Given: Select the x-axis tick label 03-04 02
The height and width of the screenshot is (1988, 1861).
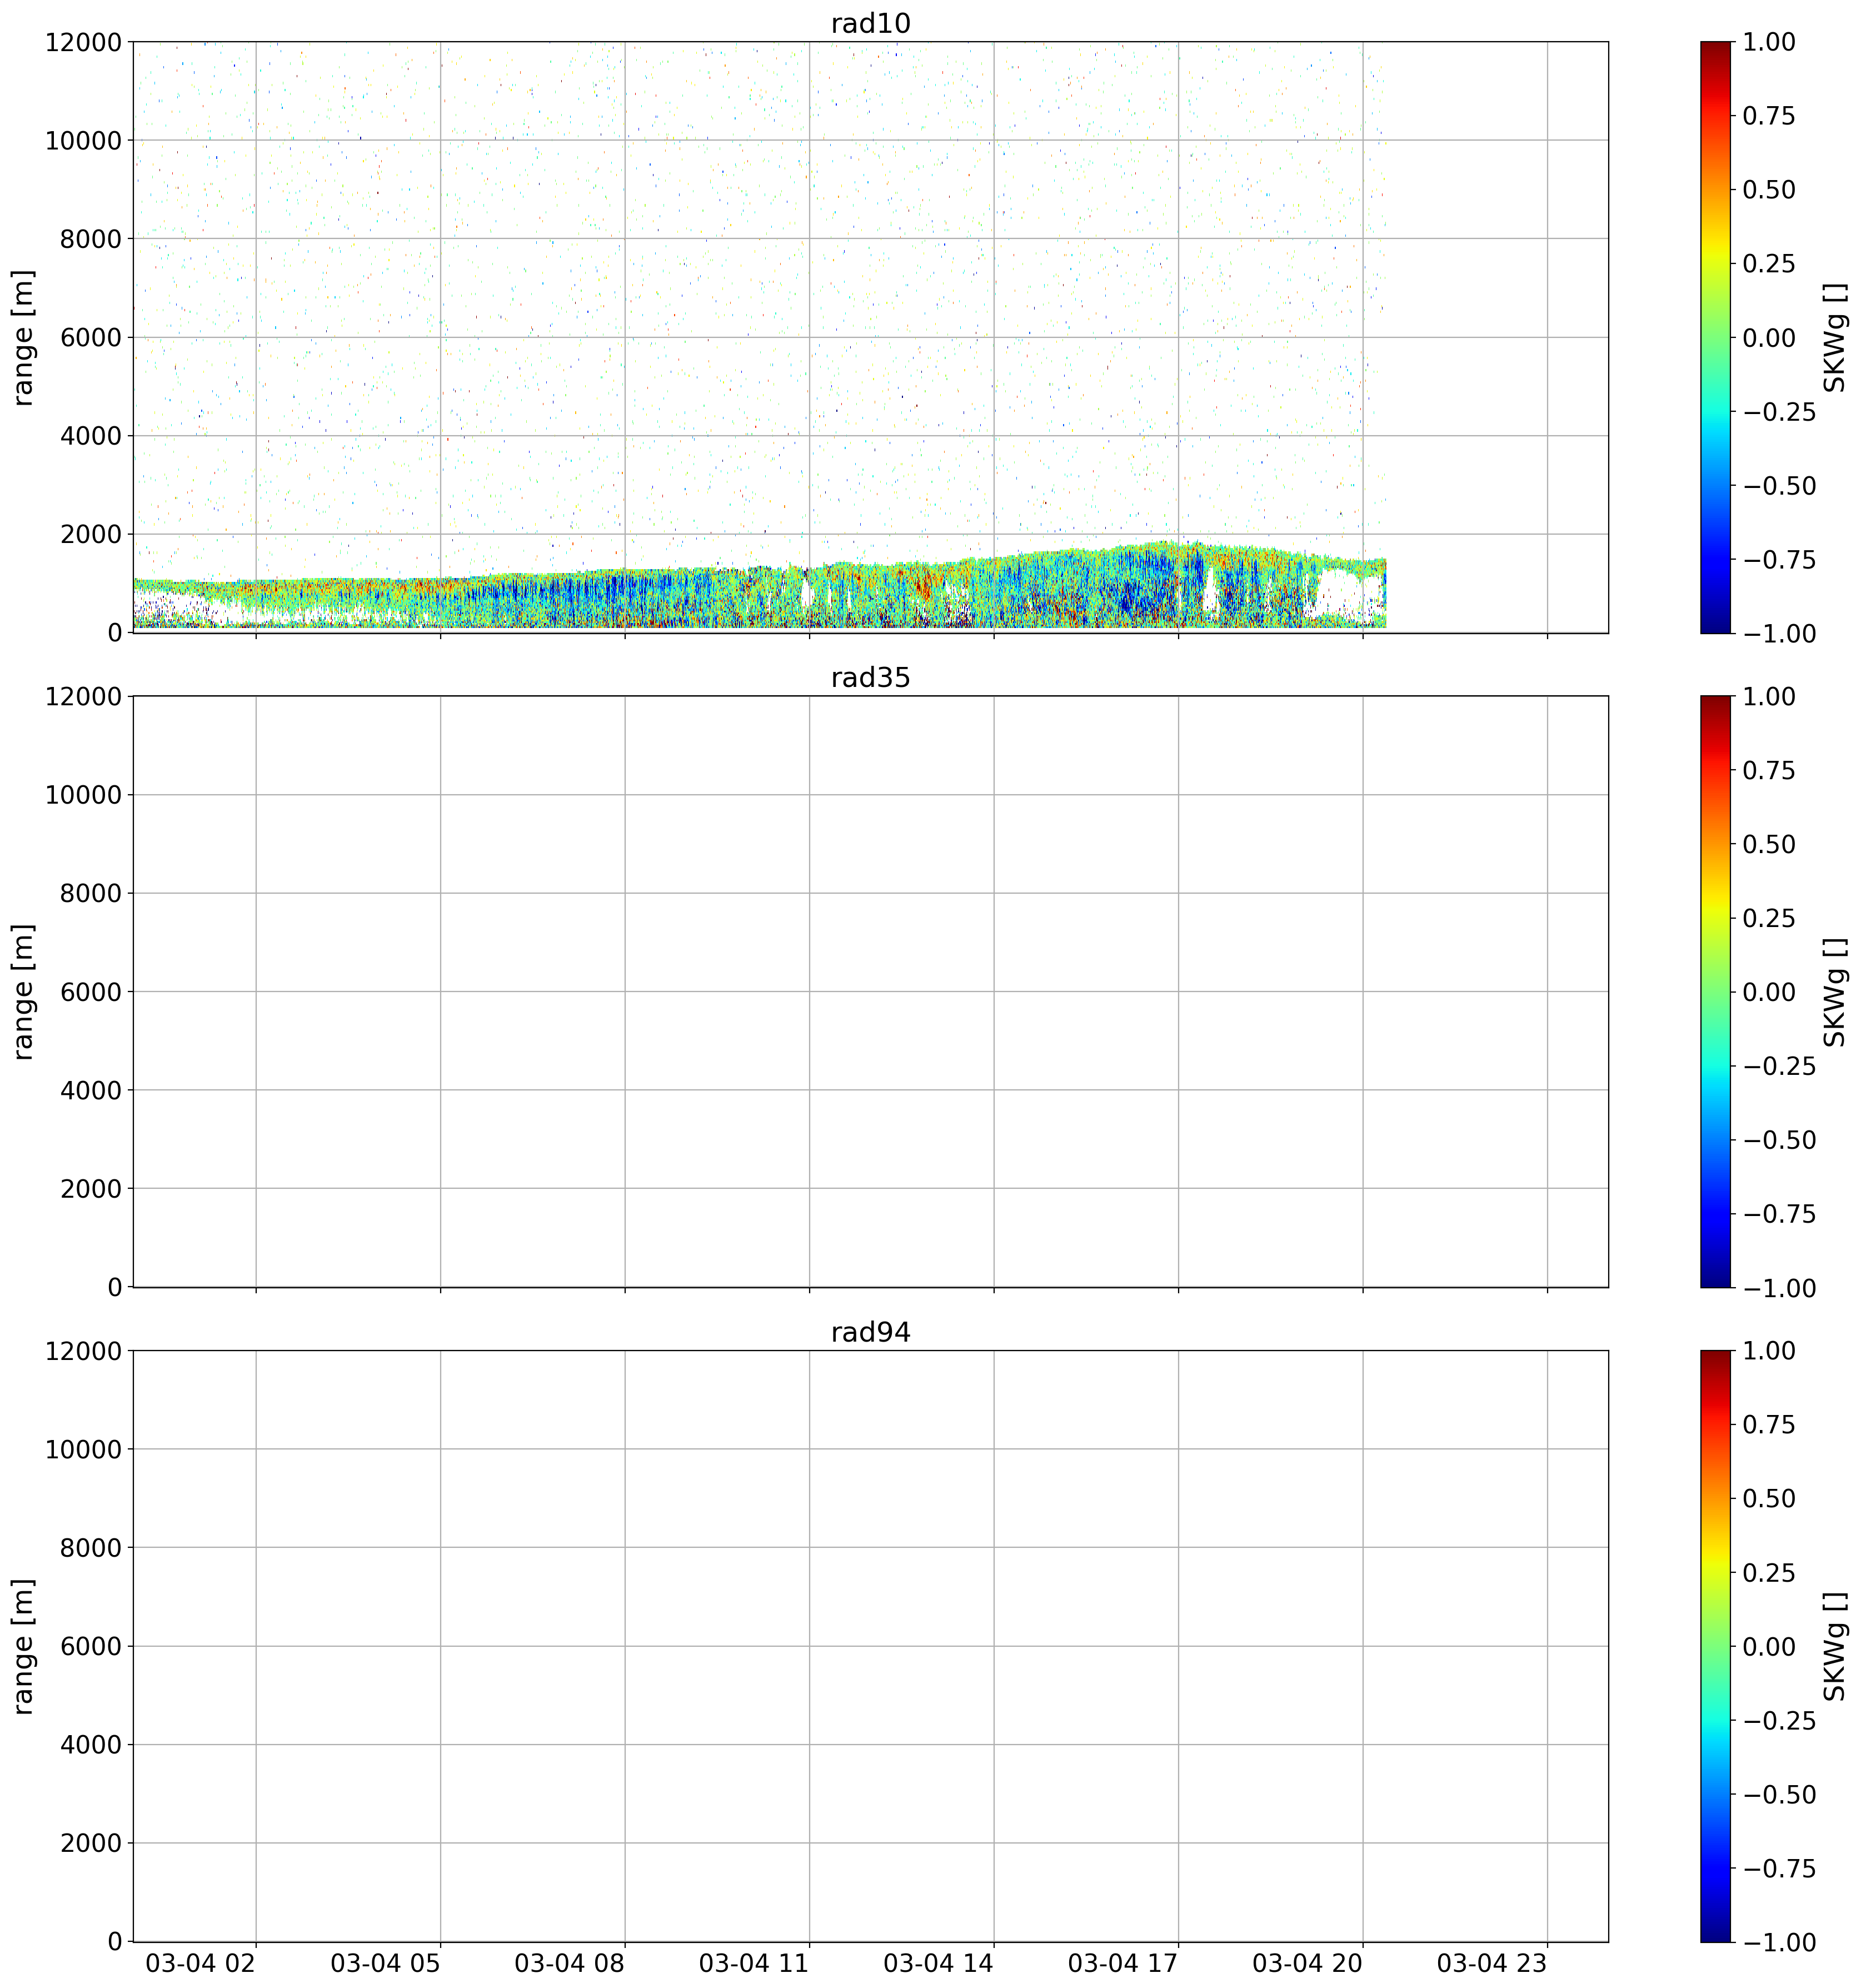Looking at the screenshot, I should coord(201,1964).
